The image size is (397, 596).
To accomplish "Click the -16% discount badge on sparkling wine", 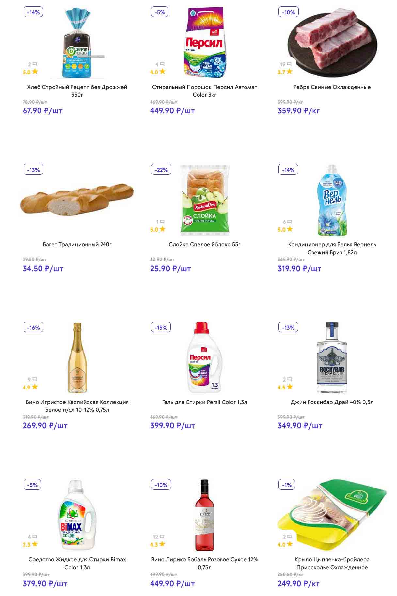I will point(33,327).
